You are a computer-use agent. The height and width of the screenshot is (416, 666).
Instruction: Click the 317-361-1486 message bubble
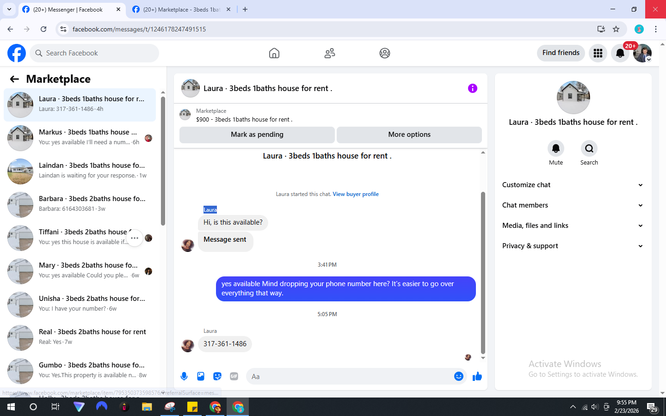click(x=225, y=344)
